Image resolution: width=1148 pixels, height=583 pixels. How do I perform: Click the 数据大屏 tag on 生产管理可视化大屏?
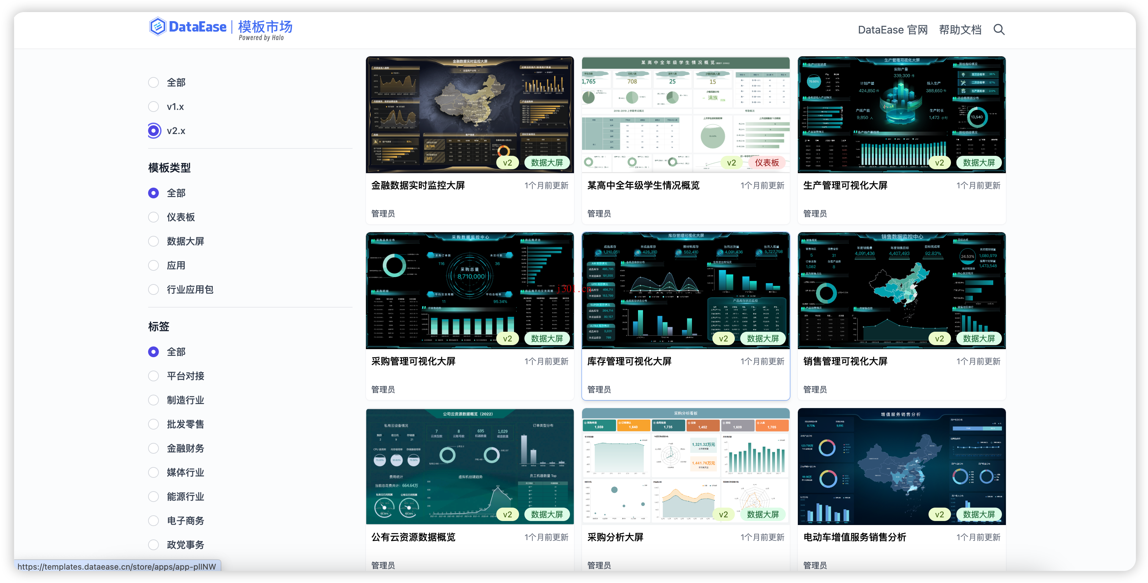[979, 162]
